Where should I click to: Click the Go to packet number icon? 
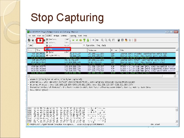pyautogui.click(x=80, y=40)
